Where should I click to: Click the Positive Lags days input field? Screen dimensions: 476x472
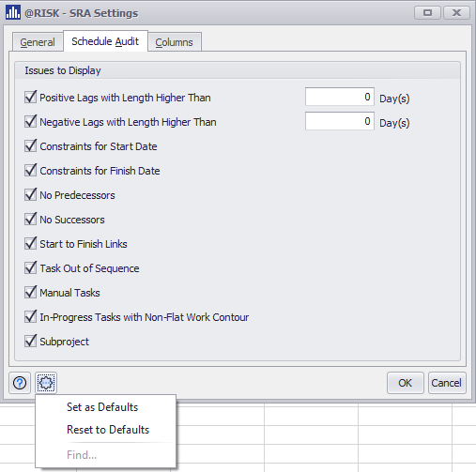[340, 97]
